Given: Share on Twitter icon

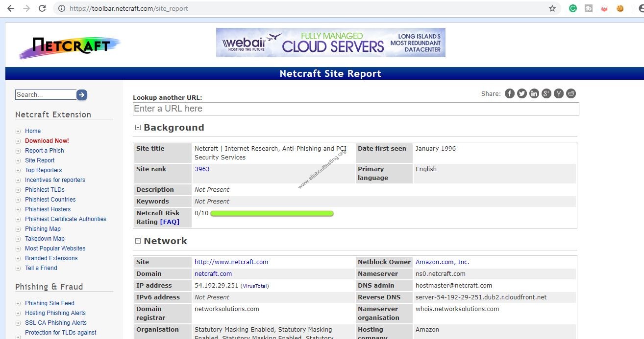Looking at the screenshot, I should [x=522, y=93].
